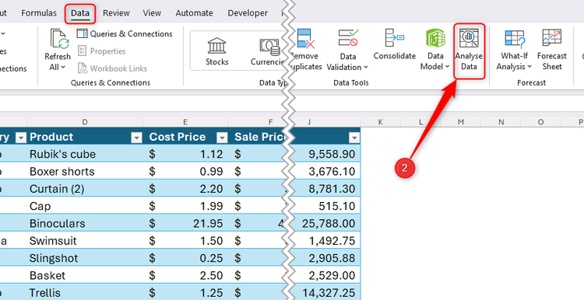Select the Binoculars cell
Screen dimensions: 584x300
click(85, 223)
